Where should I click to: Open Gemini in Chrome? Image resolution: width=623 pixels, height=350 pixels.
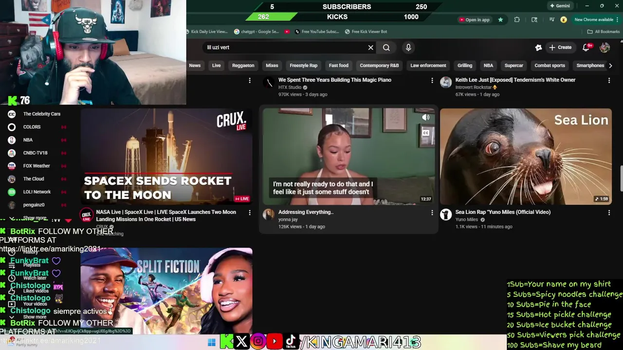click(x=560, y=6)
